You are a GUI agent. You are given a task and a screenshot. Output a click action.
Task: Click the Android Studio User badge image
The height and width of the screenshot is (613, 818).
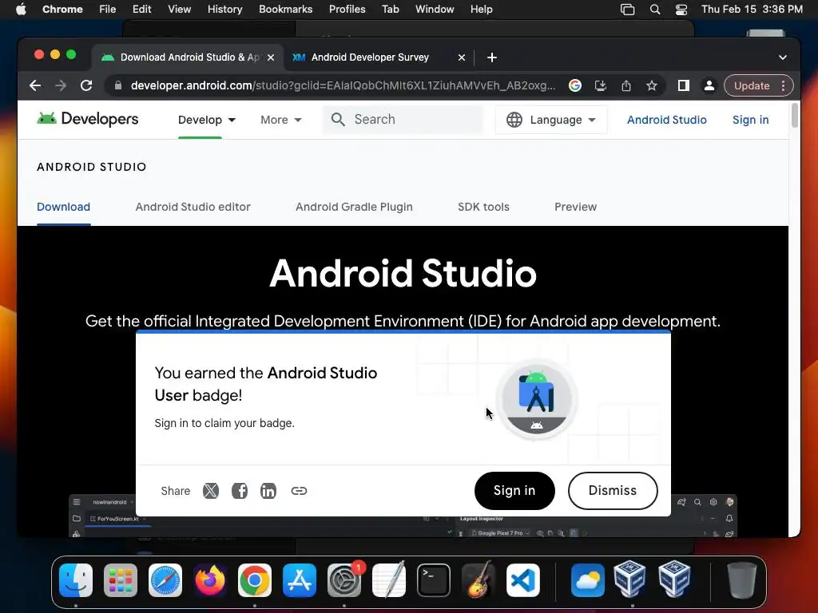click(x=536, y=399)
